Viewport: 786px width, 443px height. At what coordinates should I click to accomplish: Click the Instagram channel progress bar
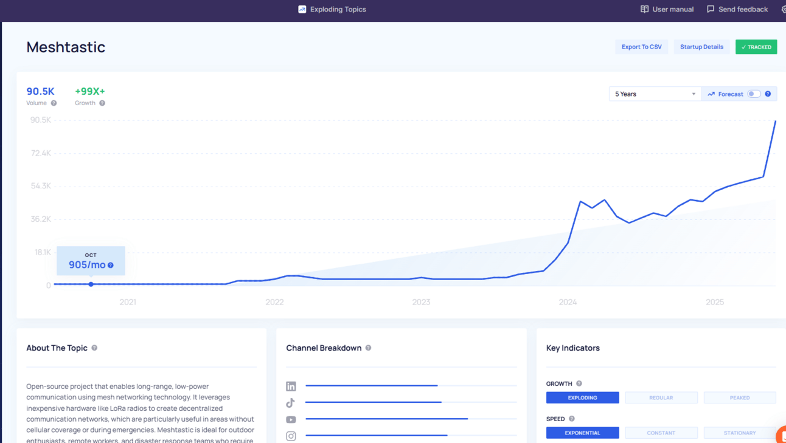pyautogui.click(x=411, y=435)
